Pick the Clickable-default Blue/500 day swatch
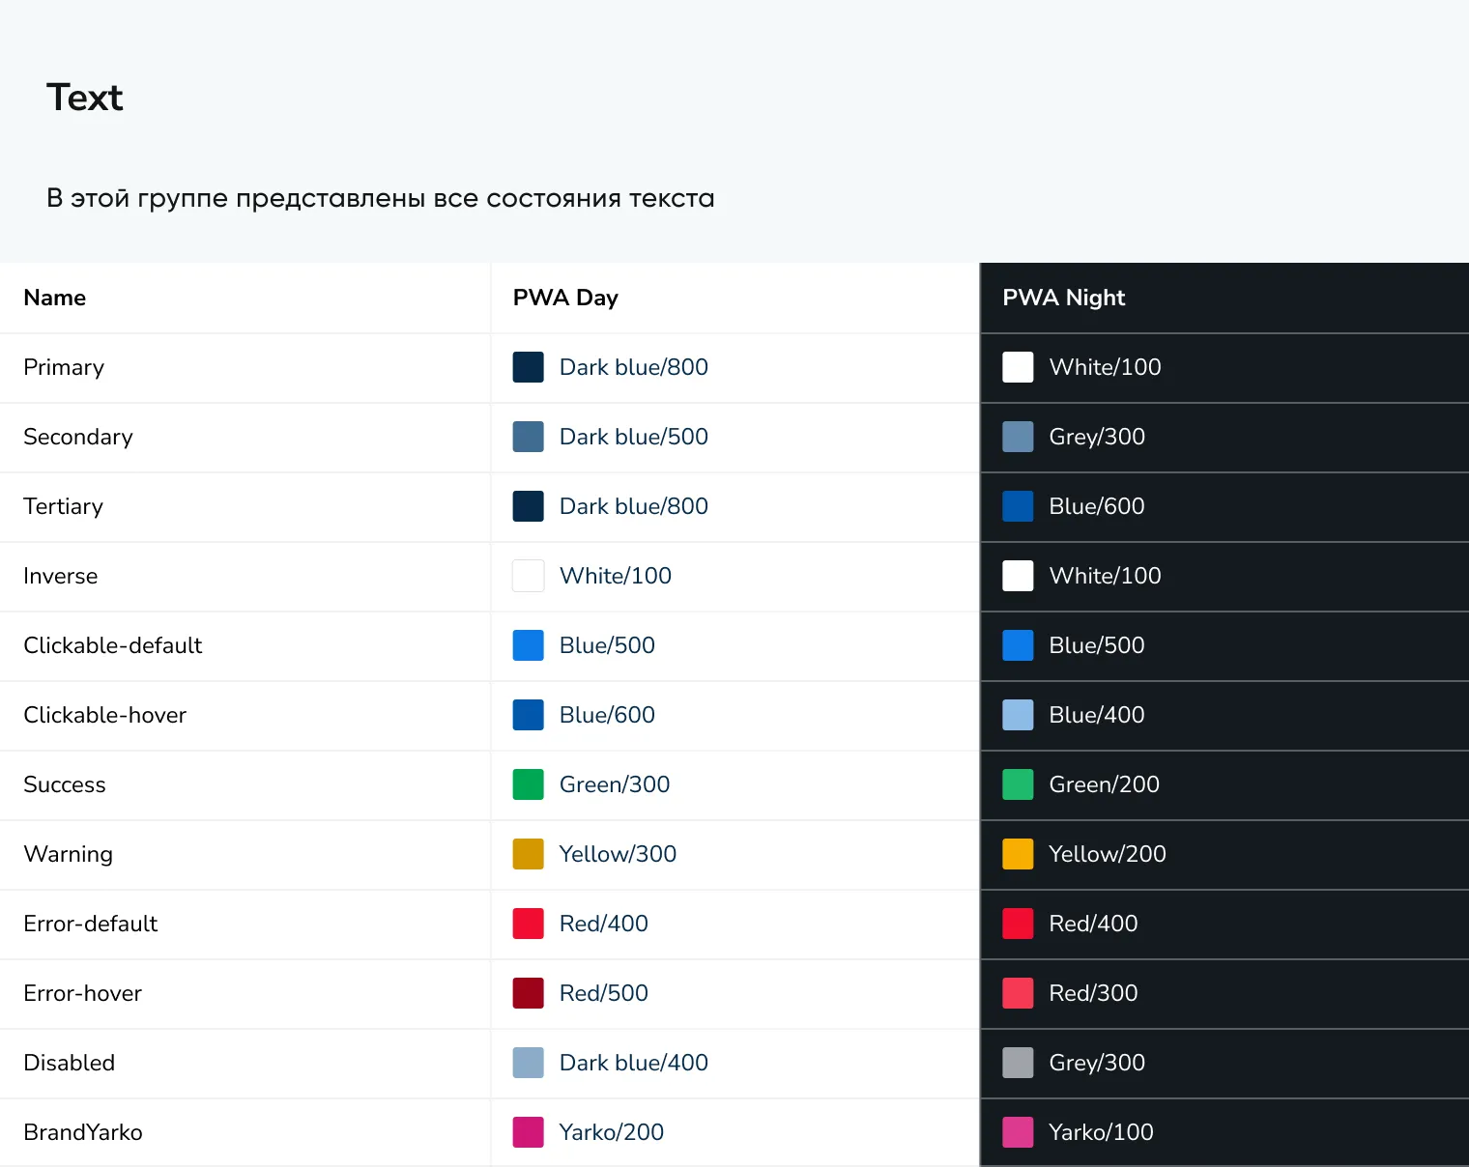 point(528,645)
